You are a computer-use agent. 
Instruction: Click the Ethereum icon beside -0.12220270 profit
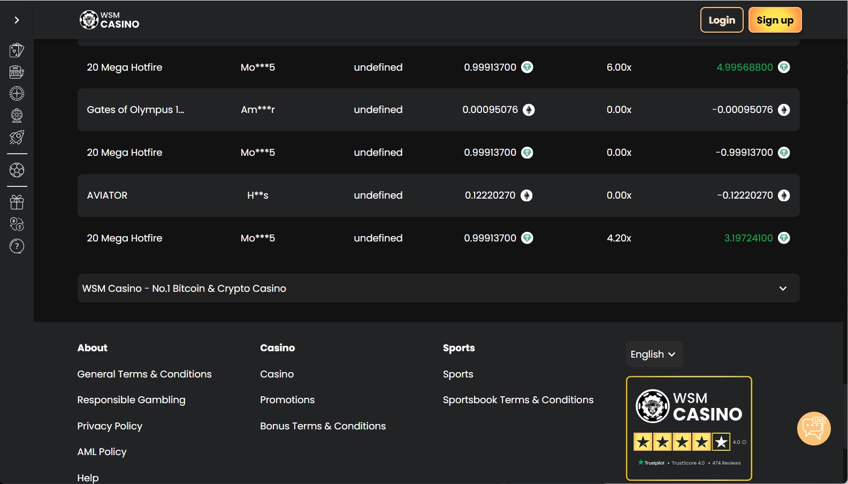click(784, 195)
